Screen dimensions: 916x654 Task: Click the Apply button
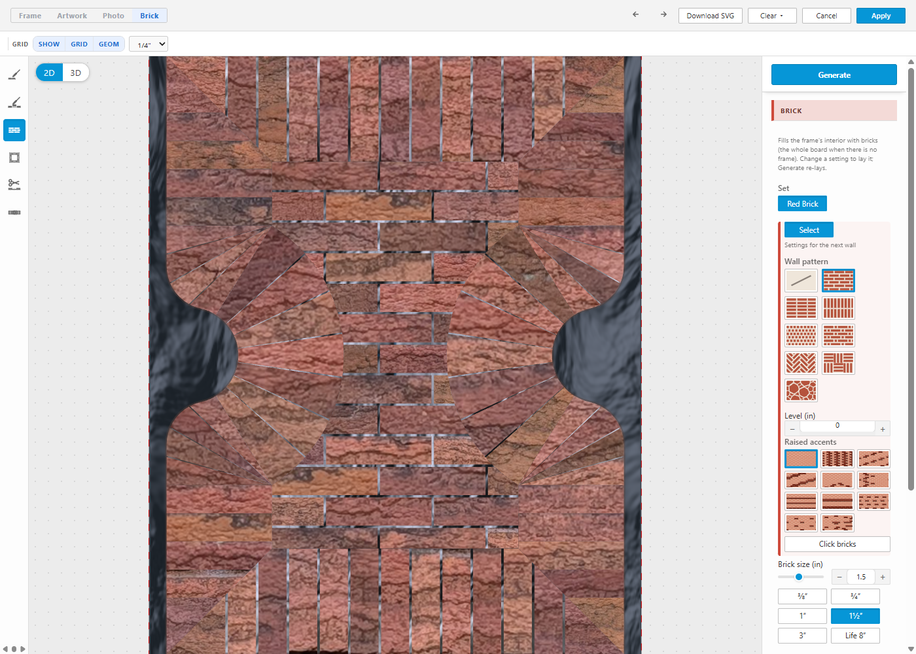click(x=881, y=16)
